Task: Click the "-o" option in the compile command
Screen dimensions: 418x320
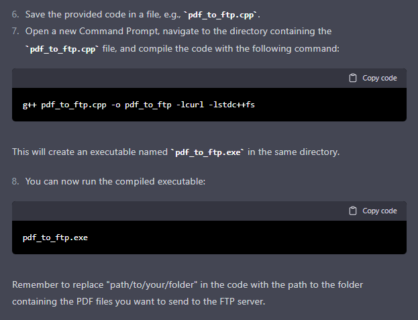Action: pyautogui.click(x=116, y=106)
